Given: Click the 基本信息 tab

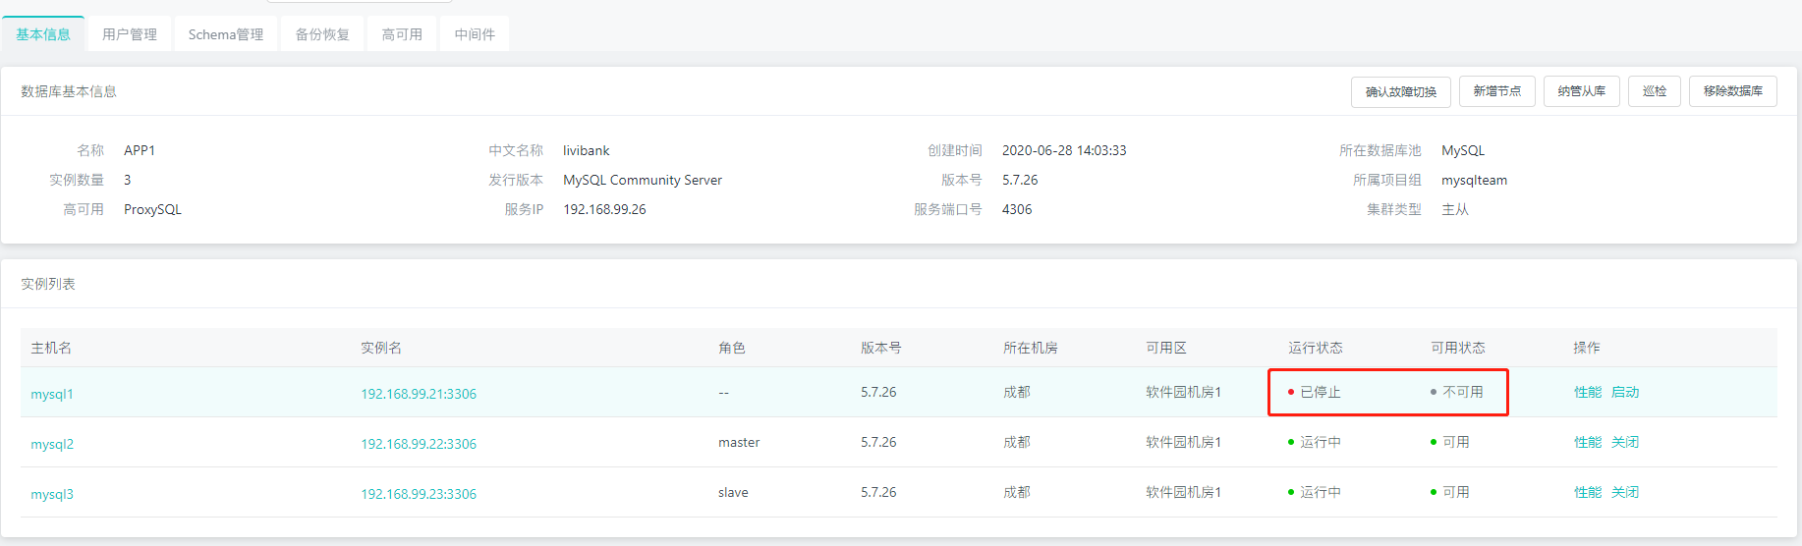Looking at the screenshot, I should click(43, 34).
